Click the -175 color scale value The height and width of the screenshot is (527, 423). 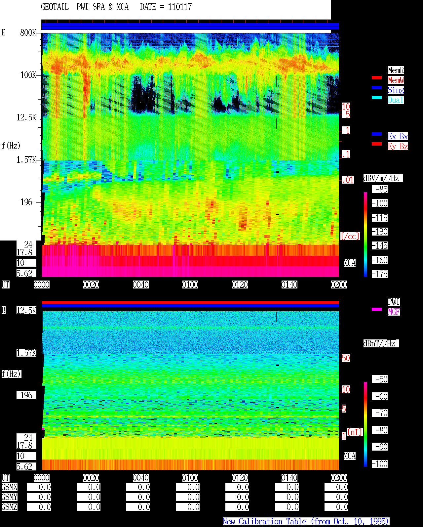point(380,274)
